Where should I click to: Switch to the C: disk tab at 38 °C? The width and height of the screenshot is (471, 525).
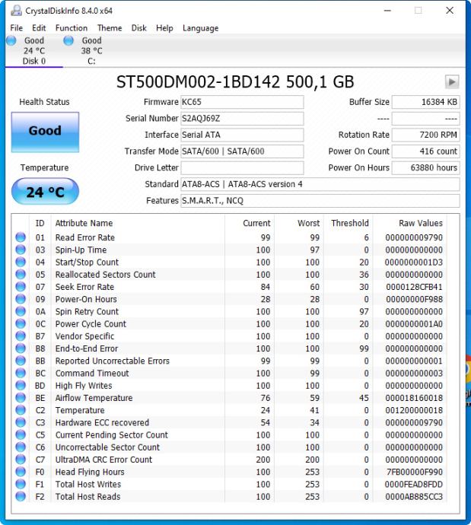(91, 50)
